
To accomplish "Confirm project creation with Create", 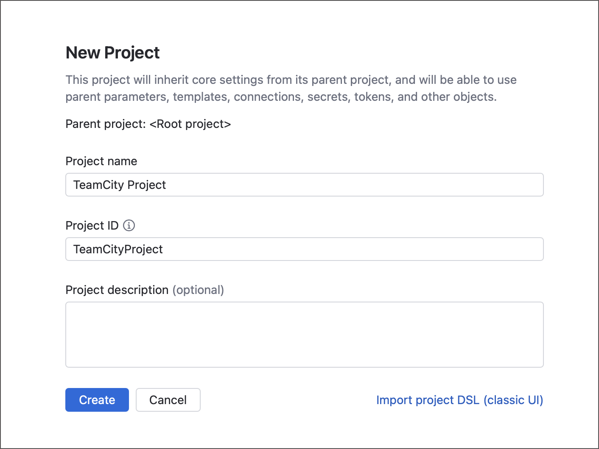I will (97, 399).
